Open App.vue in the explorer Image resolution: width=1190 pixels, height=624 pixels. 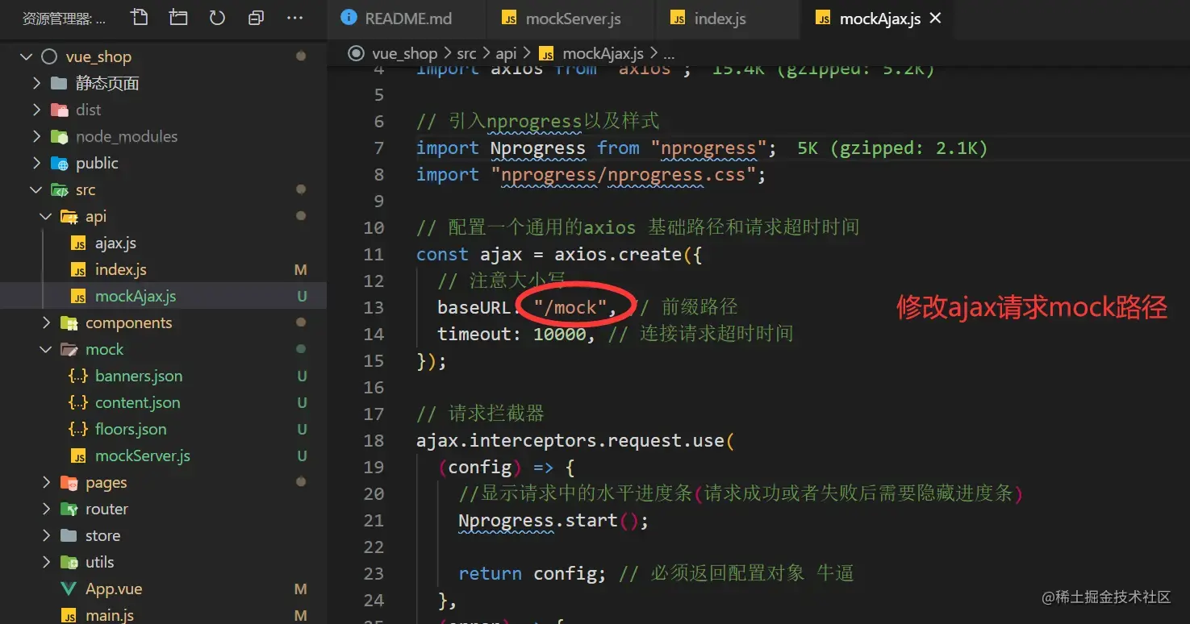click(x=114, y=589)
